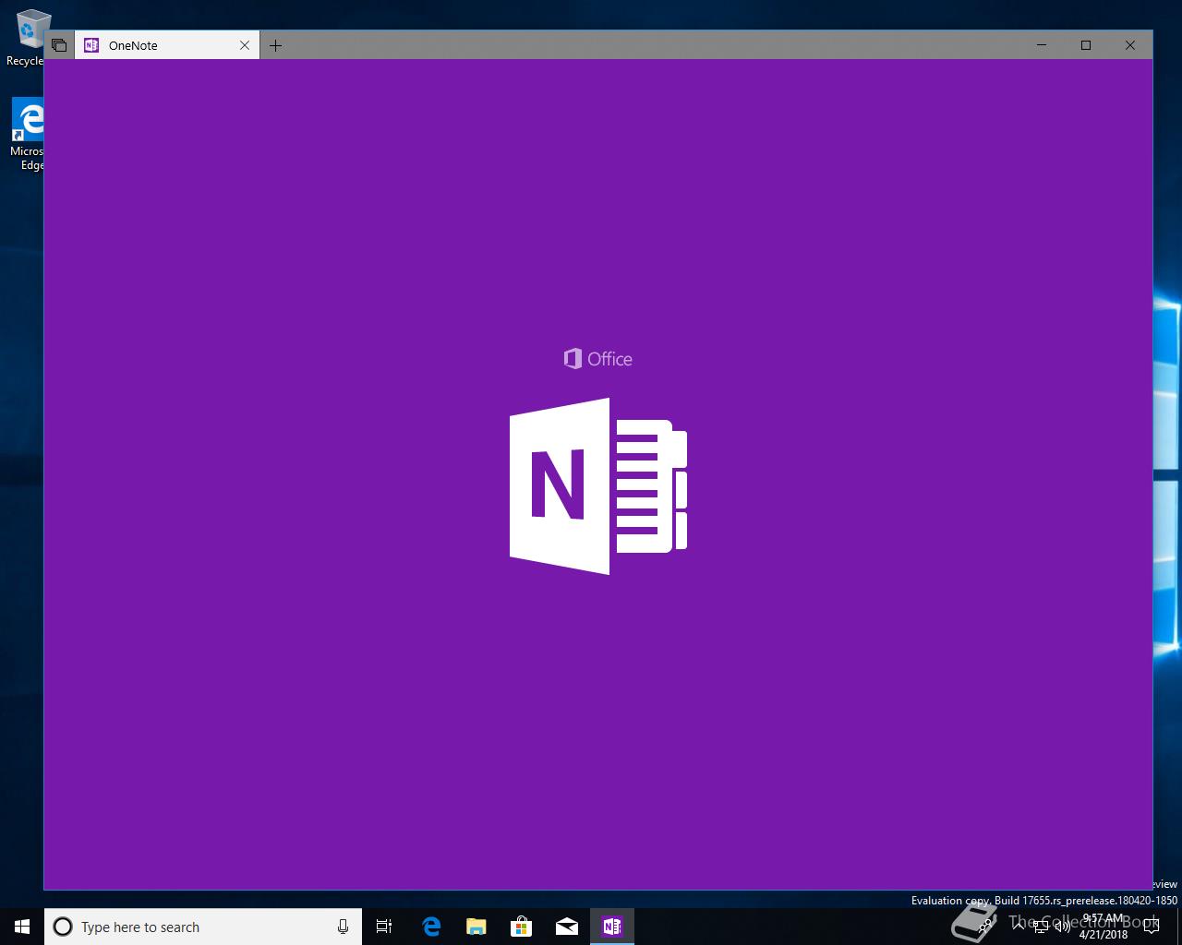Select the OneNote tab
The width and height of the screenshot is (1182, 945).
click(166, 45)
